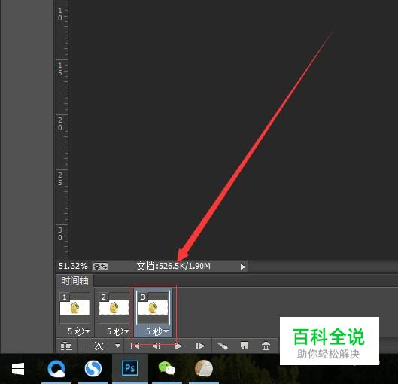Screen dimensions: 398x384
Task: Open WeChat from the taskbar
Action: (x=167, y=368)
